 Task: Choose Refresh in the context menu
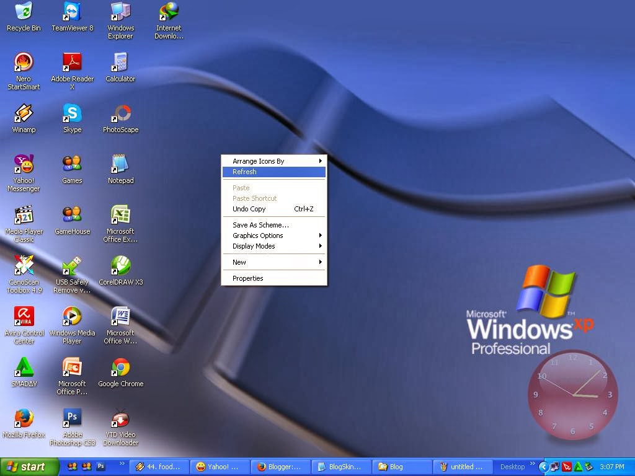tap(274, 172)
